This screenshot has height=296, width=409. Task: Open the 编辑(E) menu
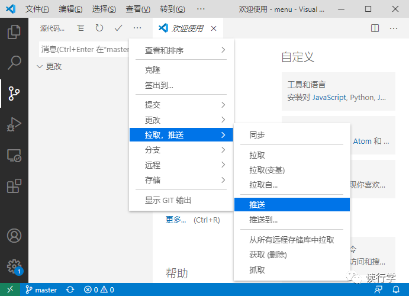(70, 9)
